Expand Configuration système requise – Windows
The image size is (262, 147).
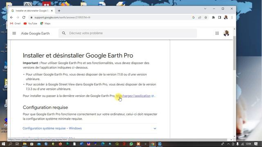coord(90,128)
